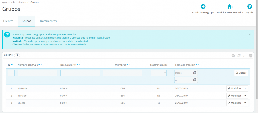The width and height of the screenshot is (258, 113).
Task: Sort Miembros descending
Action: tap(127, 65)
